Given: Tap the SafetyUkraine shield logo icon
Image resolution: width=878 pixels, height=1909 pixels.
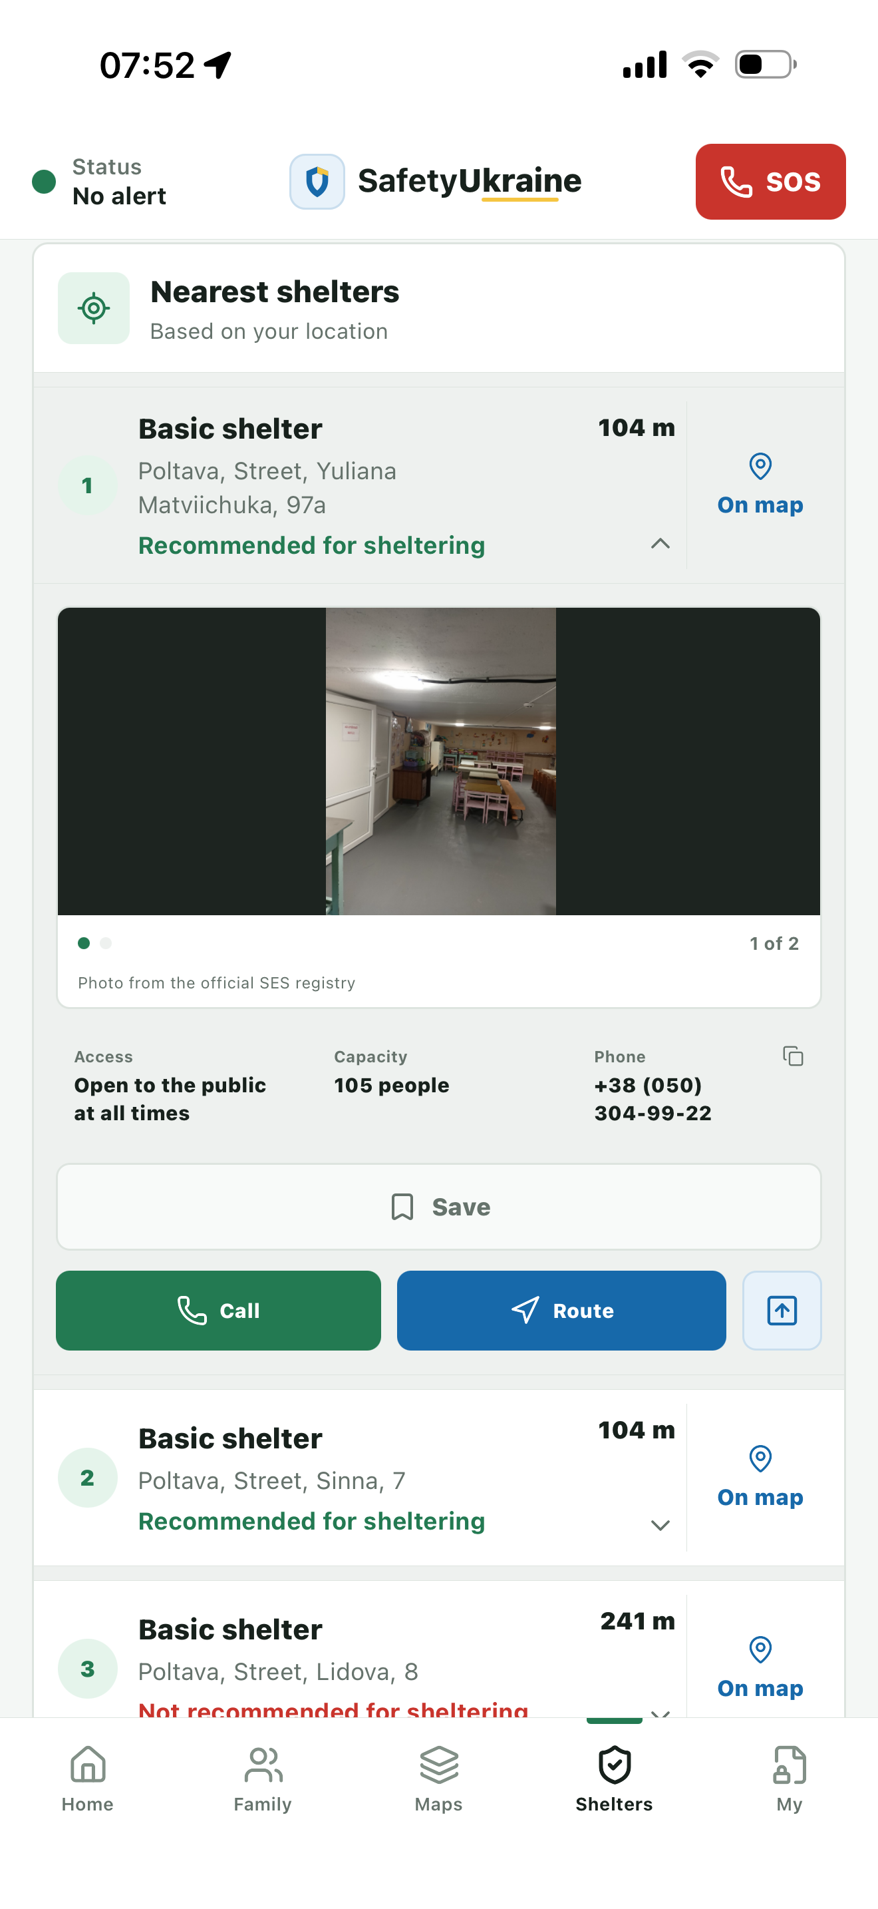Looking at the screenshot, I should coord(317,181).
